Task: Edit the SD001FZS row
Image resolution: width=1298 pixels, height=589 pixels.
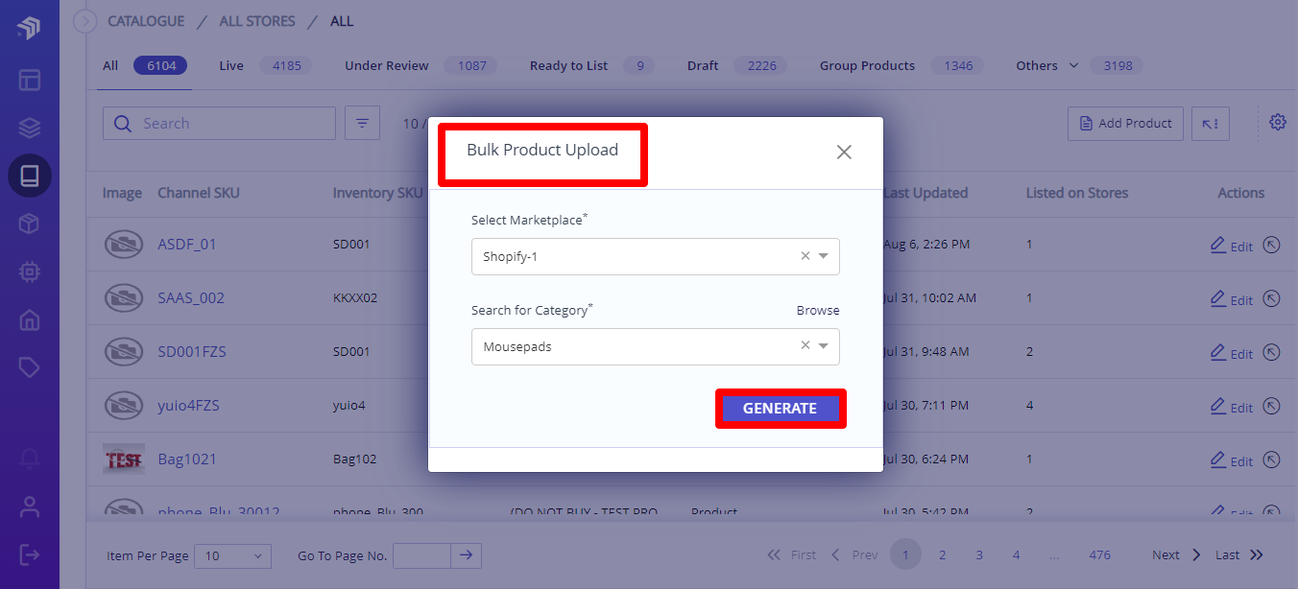Action: (1231, 353)
